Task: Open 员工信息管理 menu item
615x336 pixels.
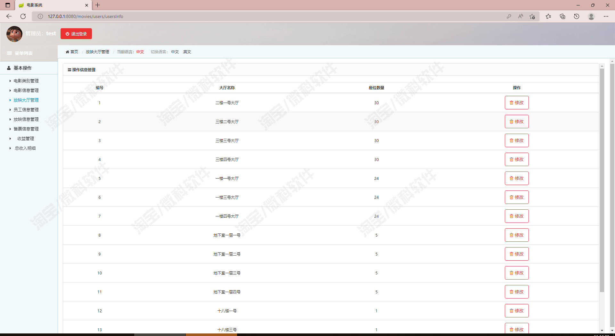Action: (x=26, y=110)
